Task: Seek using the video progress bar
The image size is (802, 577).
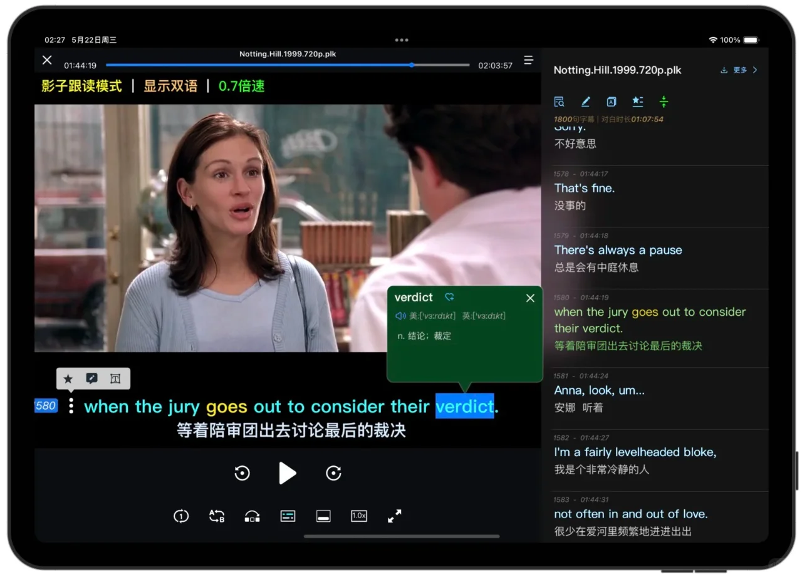Action: click(x=288, y=65)
